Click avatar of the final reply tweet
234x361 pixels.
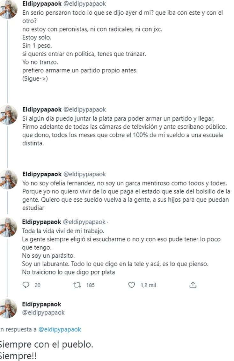[9, 308]
